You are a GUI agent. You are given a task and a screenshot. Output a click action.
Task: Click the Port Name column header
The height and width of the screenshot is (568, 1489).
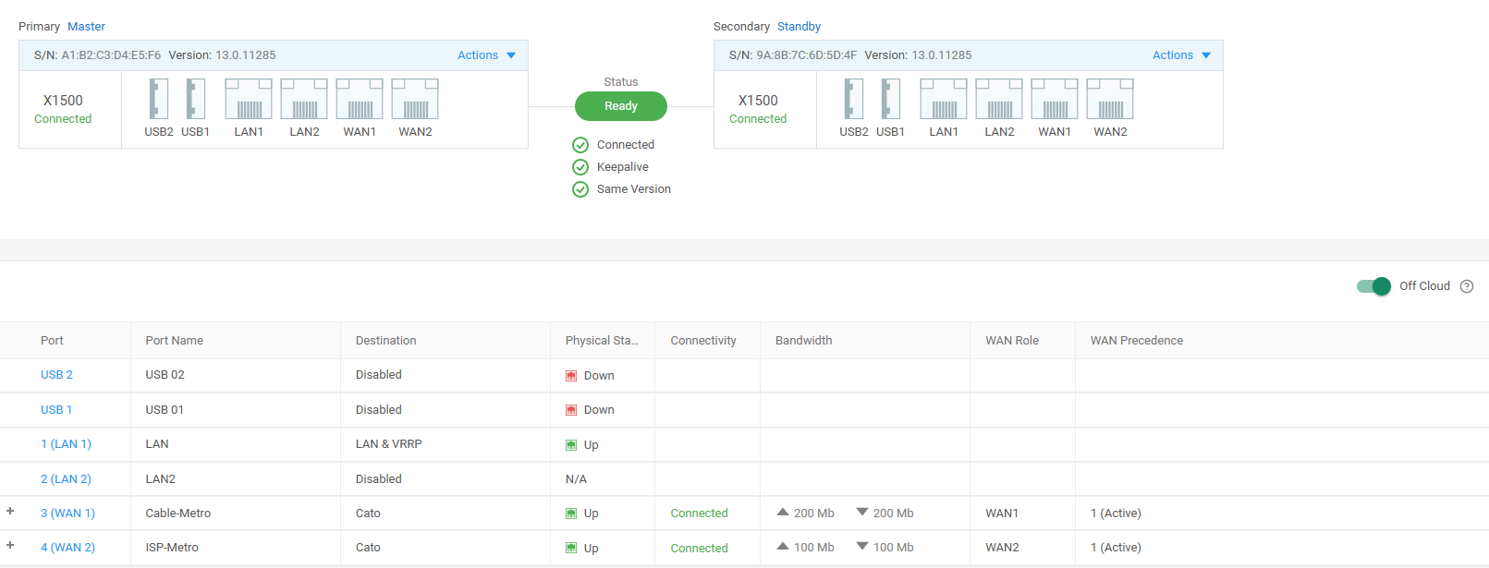[x=175, y=341]
